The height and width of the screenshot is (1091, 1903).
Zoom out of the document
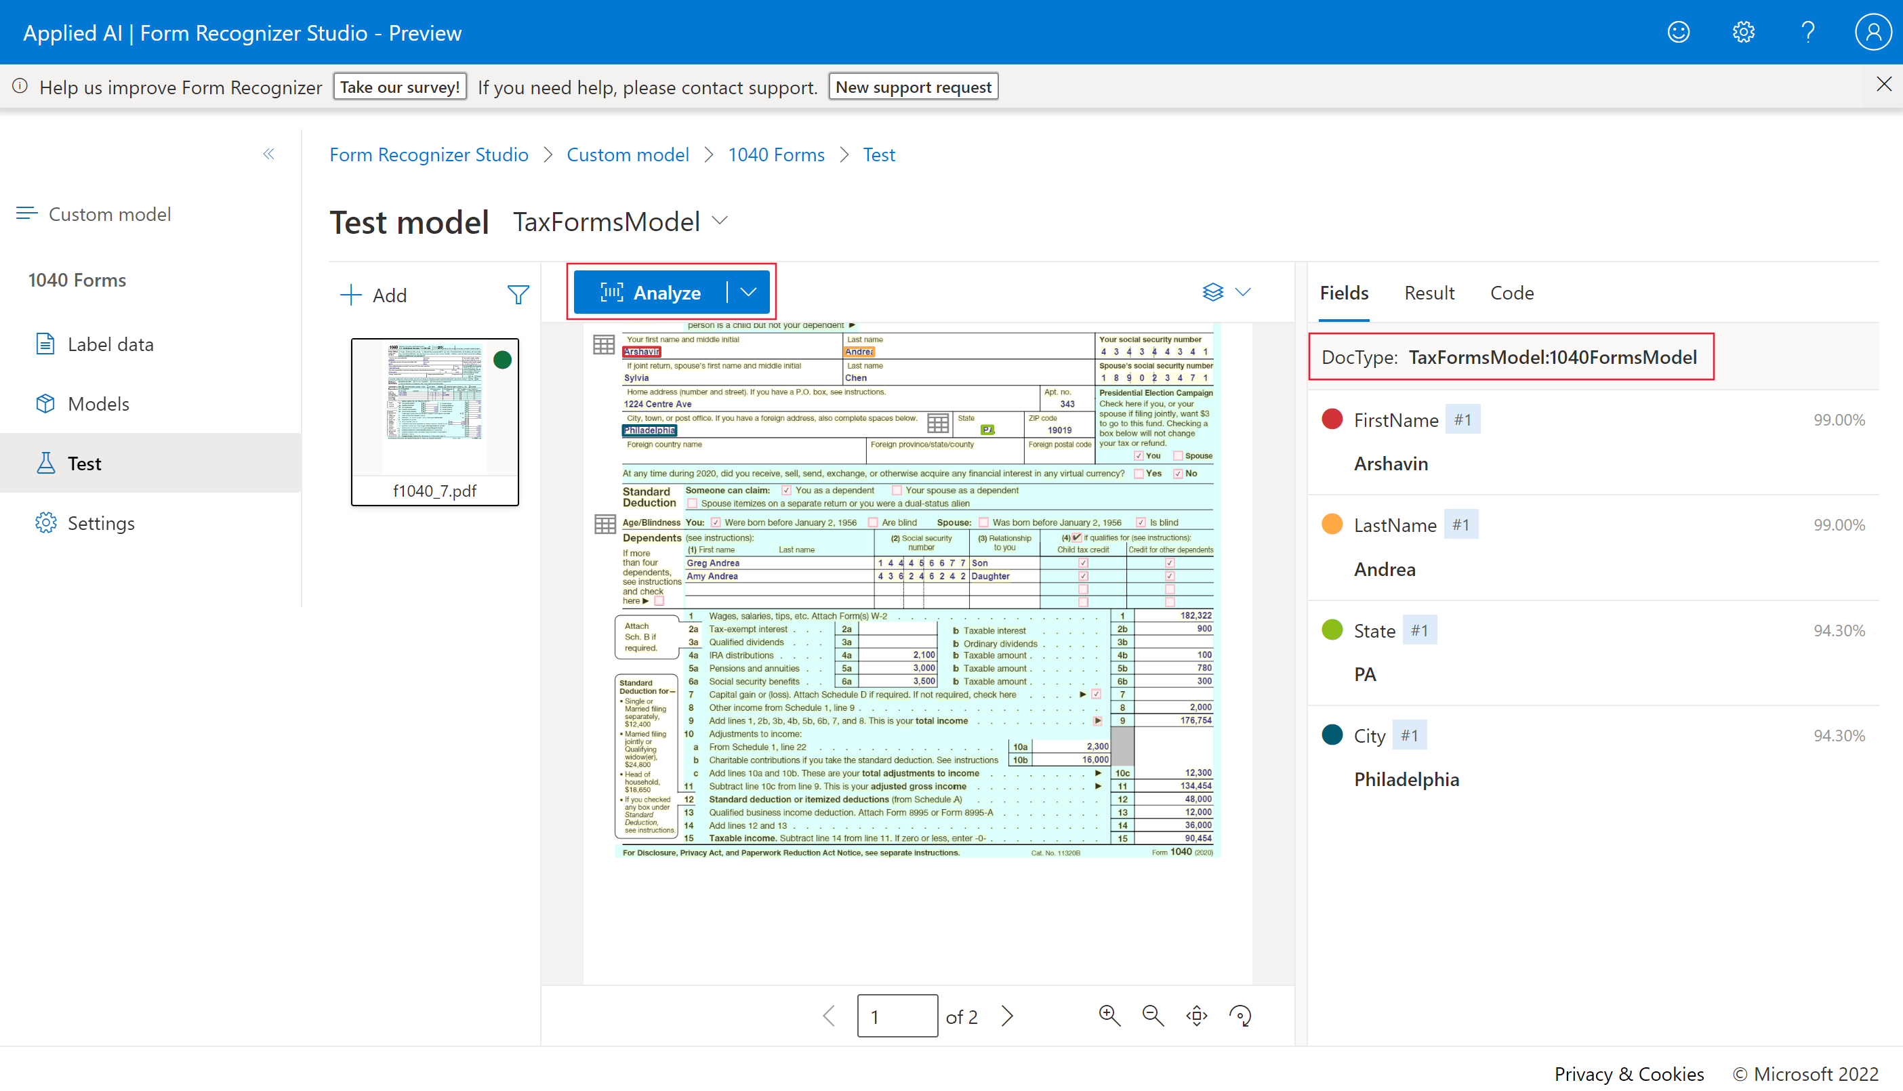1153,1016
